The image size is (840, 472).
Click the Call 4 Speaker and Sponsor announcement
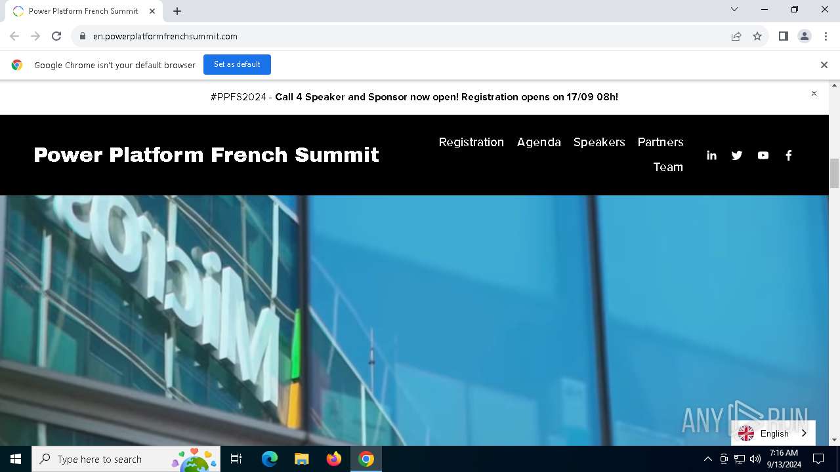tap(446, 97)
